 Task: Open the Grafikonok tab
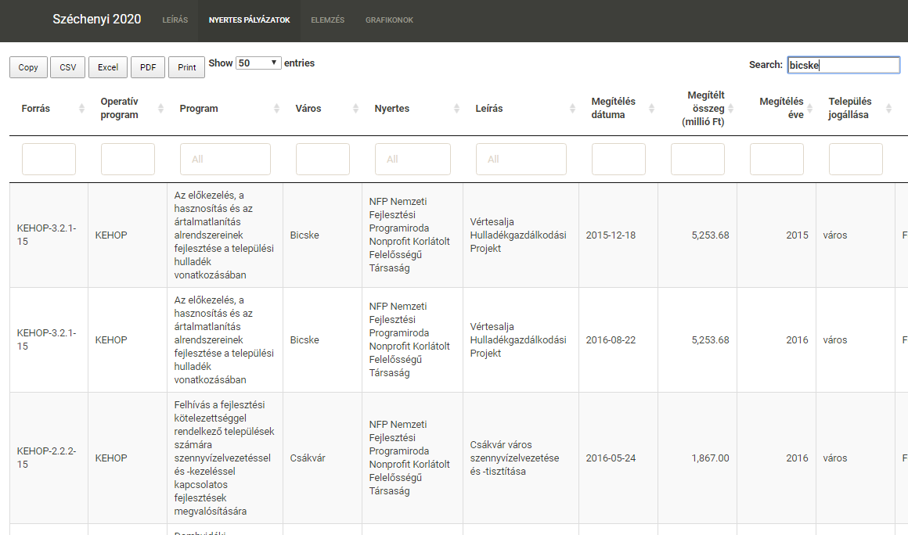tap(389, 20)
